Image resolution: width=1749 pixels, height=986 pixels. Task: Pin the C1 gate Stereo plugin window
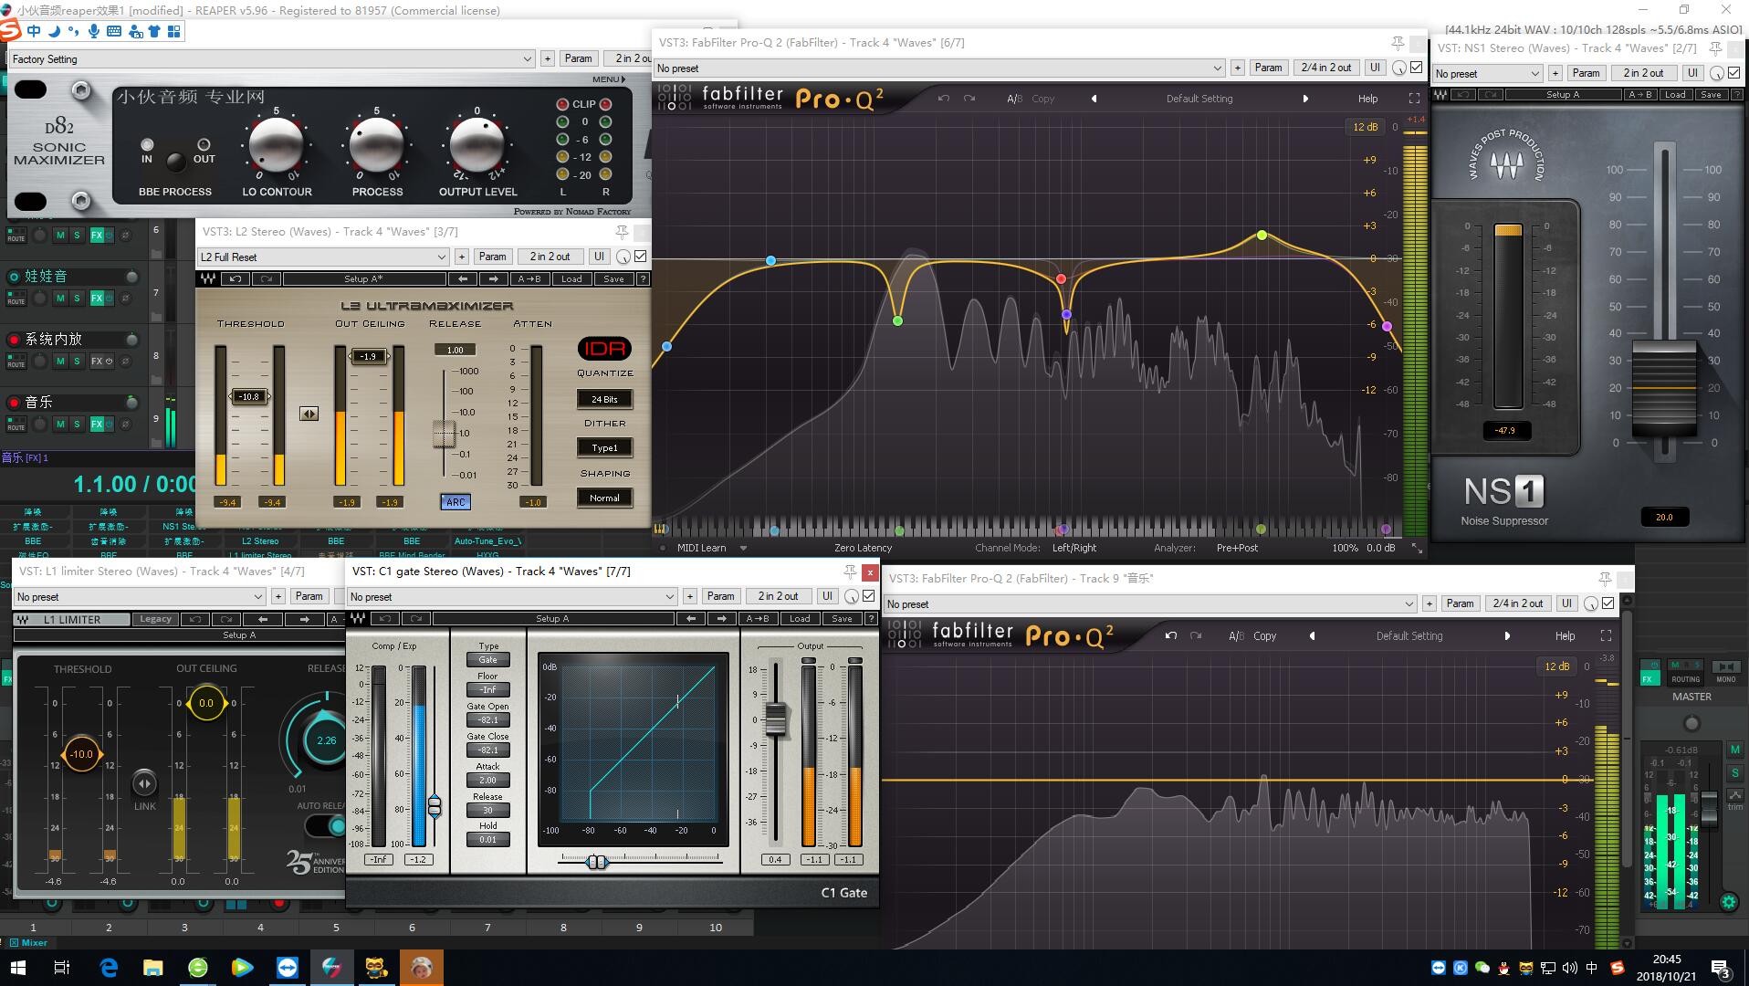coord(850,572)
